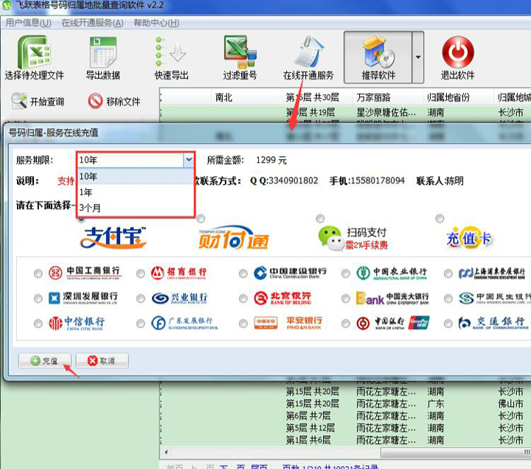Click the 广东 province cell
This screenshot has width=531, height=469.
(x=436, y=403)
